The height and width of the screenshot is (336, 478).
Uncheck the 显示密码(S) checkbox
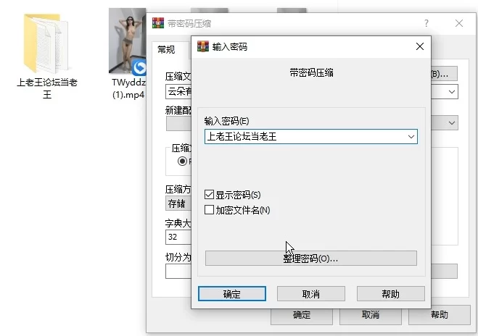[209, 195]
